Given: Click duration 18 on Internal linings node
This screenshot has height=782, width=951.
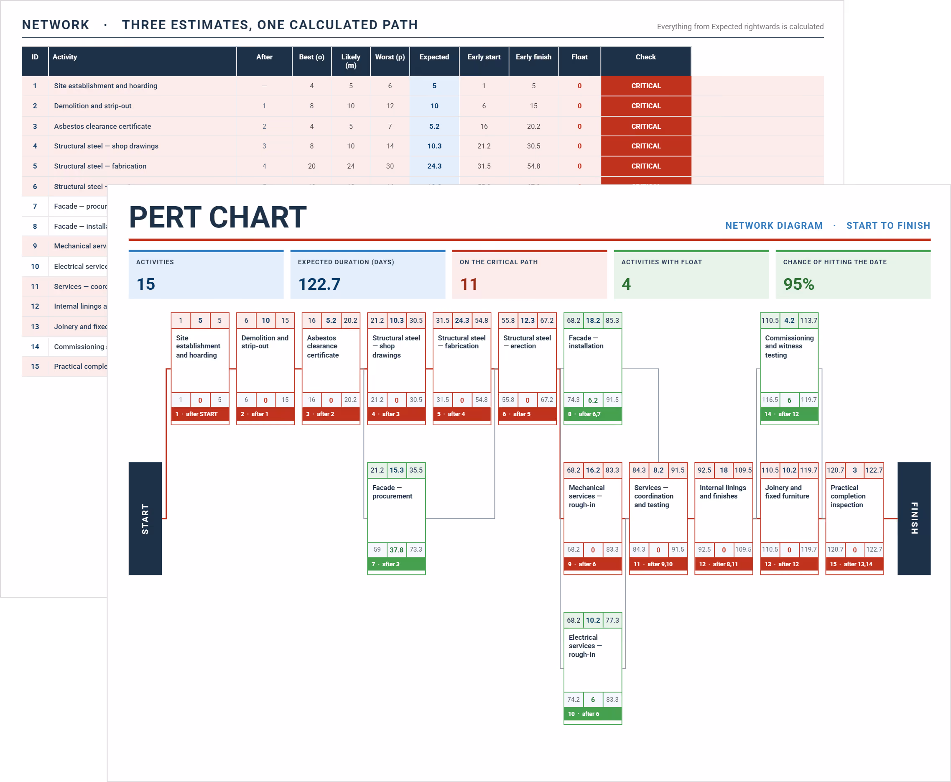Looking at the screenshot, I should (724, 470).
